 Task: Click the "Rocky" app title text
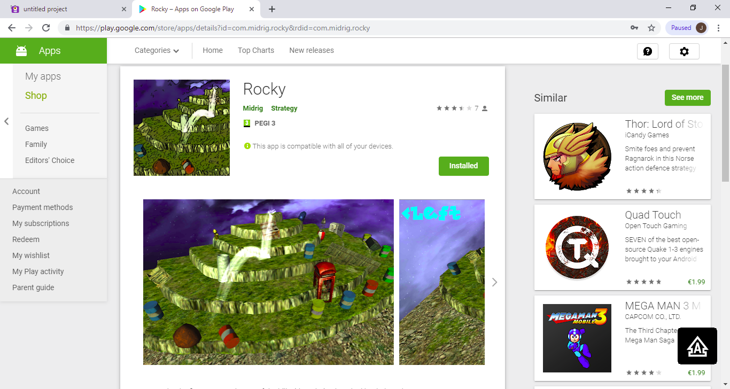click(265, 89)
